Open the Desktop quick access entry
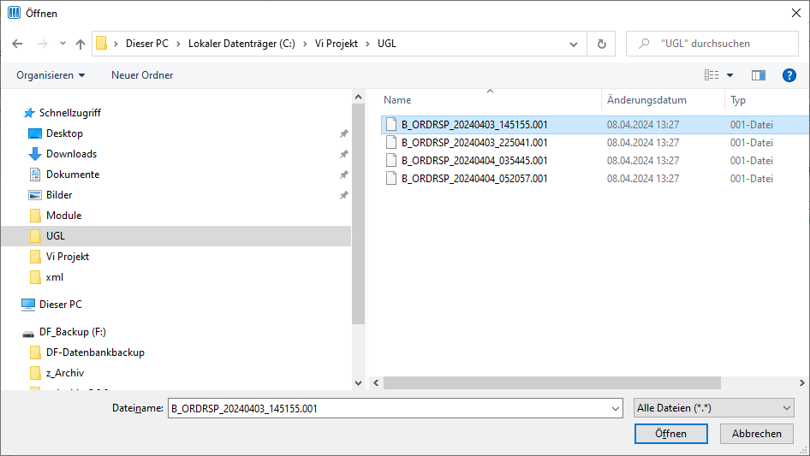Image resolution: width=810 pixels, height=456 pixels. [x=64, y=133]
